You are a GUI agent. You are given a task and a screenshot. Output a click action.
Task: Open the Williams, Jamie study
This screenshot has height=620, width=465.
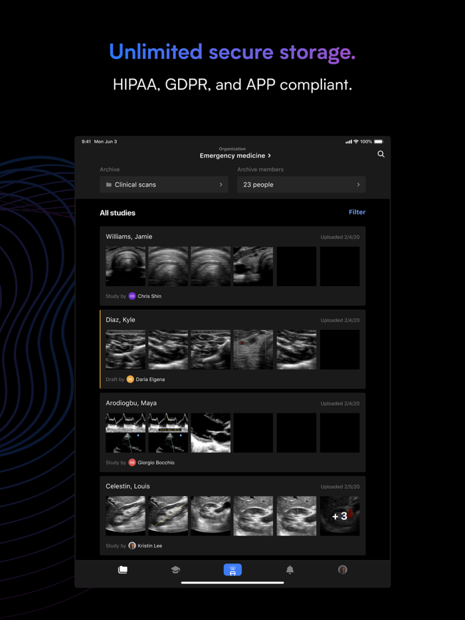click(x=232, y=266)
